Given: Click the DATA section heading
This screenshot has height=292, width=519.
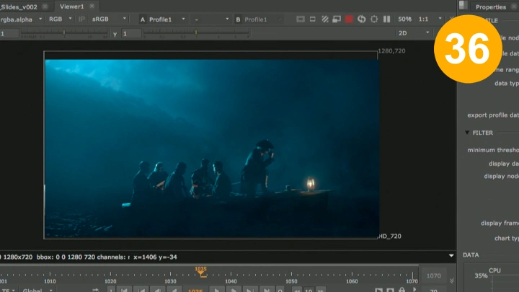Looking at the screenshot, I should [x=471, y=255].
